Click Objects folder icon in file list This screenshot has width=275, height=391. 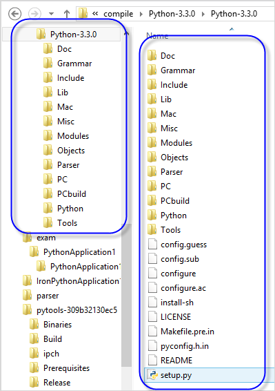click(x=152, y=157)
